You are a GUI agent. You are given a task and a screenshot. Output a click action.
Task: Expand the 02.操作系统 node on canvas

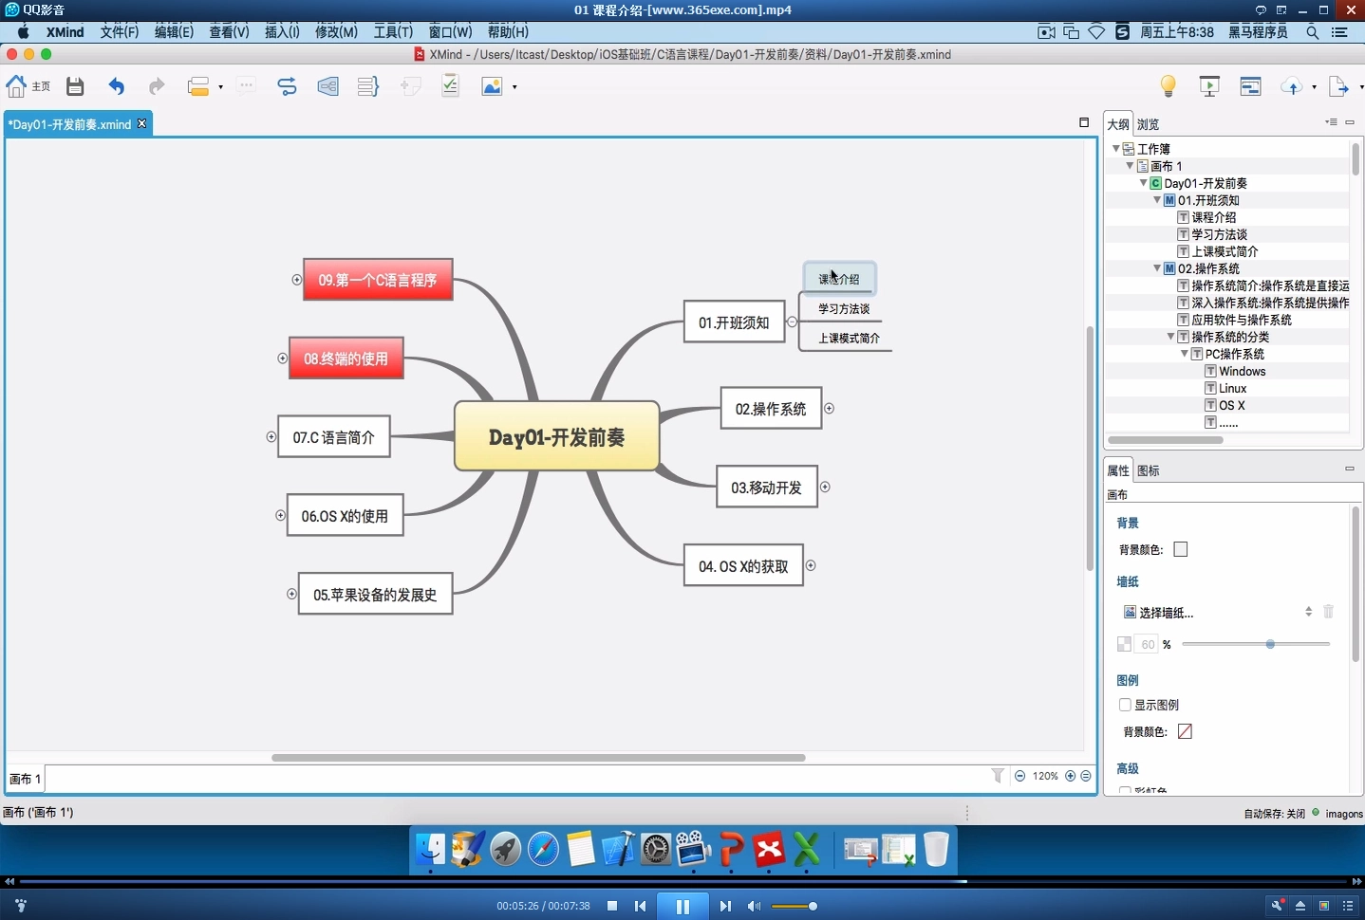tap(829, 409)
